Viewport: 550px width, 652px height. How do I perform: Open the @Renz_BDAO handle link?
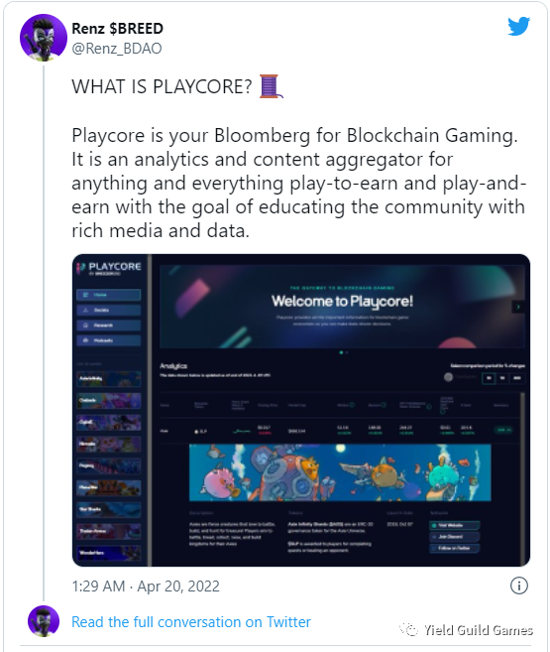coord(117,49)
